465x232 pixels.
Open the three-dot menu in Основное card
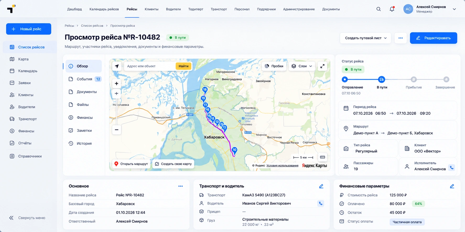click(x=181, y=186)
